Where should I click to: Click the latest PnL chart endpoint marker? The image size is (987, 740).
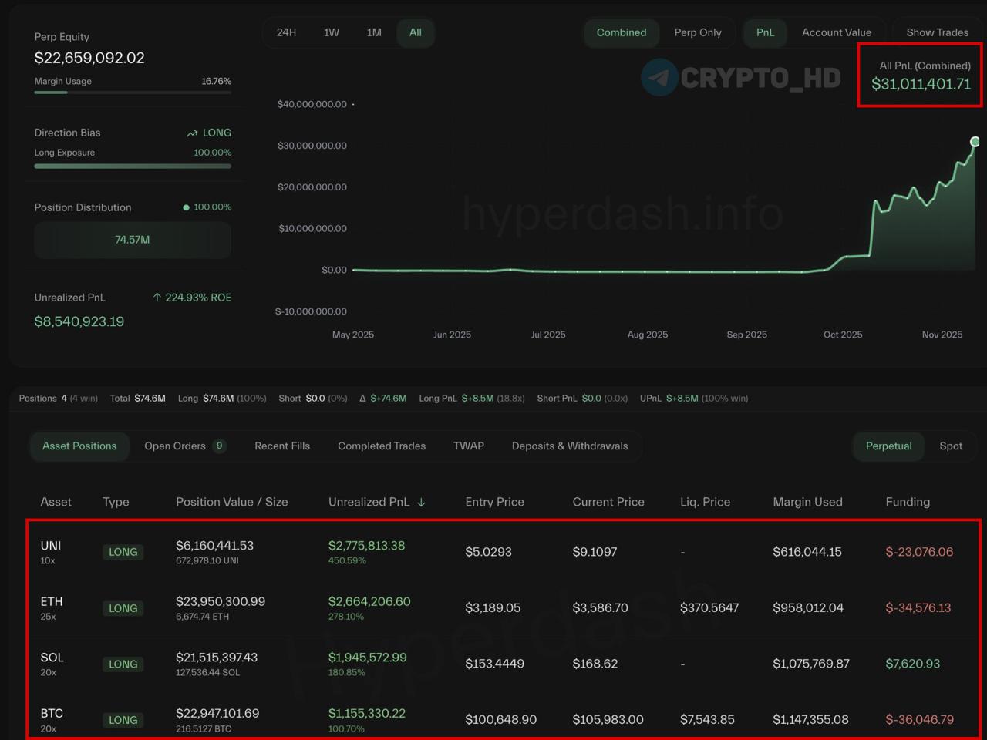point(975,141)
